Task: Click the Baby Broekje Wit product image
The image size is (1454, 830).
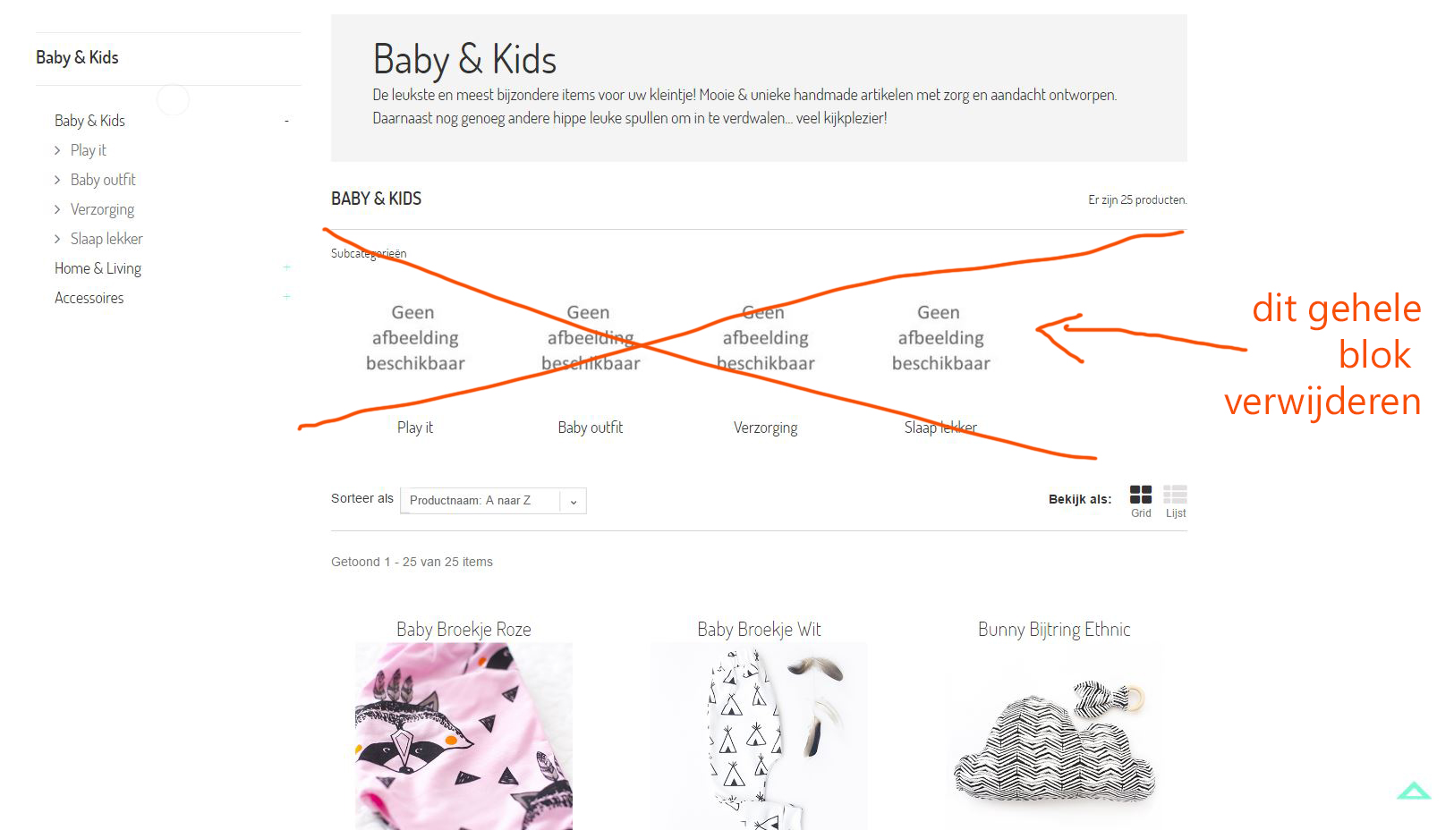Action: 759,735
